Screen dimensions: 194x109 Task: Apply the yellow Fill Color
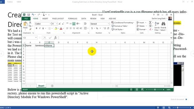(x=56, y=28)
